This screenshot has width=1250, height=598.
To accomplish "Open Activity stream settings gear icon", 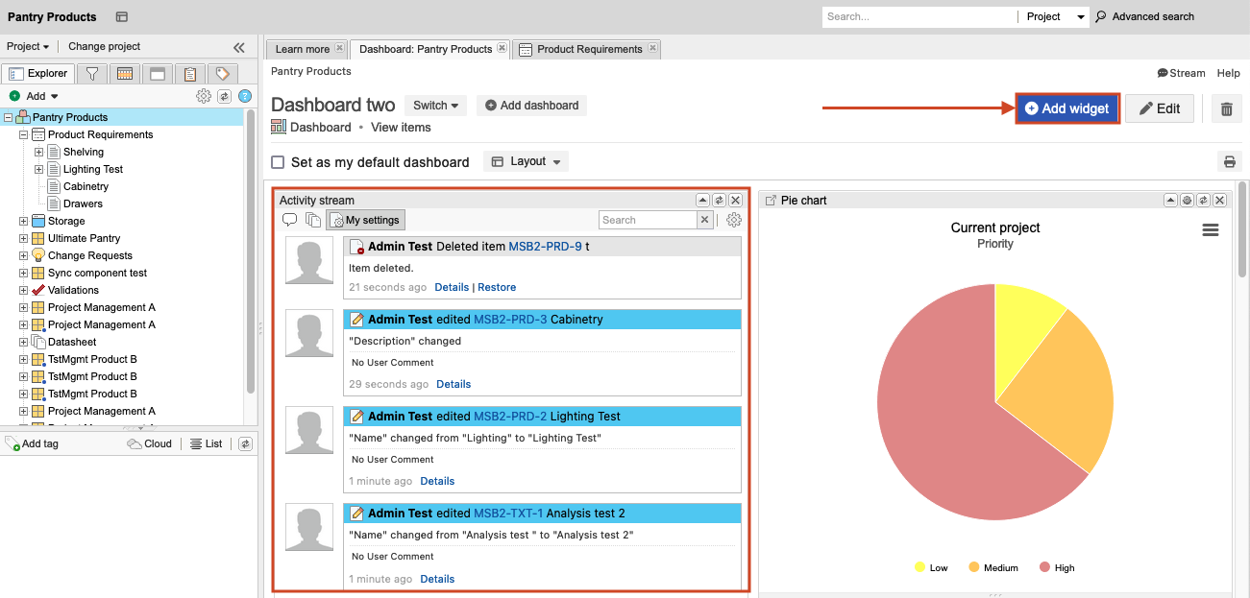I will 734,220.
